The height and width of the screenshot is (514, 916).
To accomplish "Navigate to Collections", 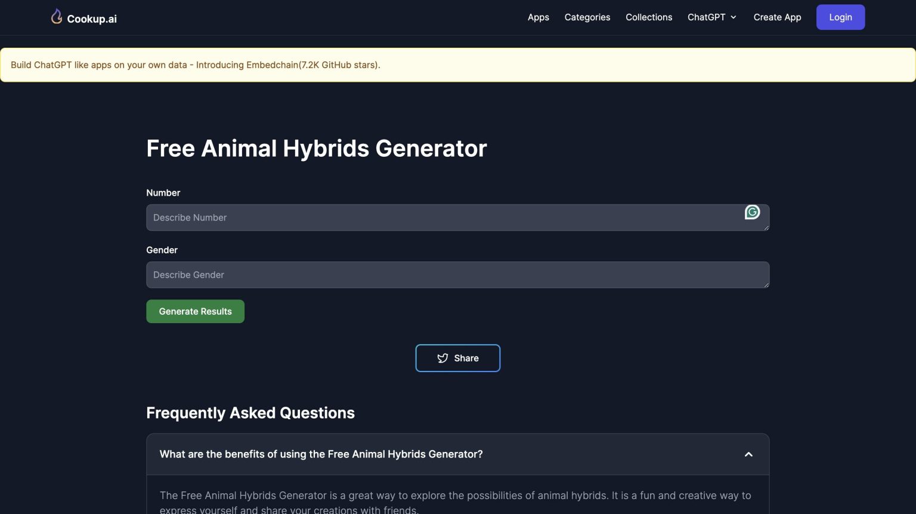I will click(x=649, y=17).
